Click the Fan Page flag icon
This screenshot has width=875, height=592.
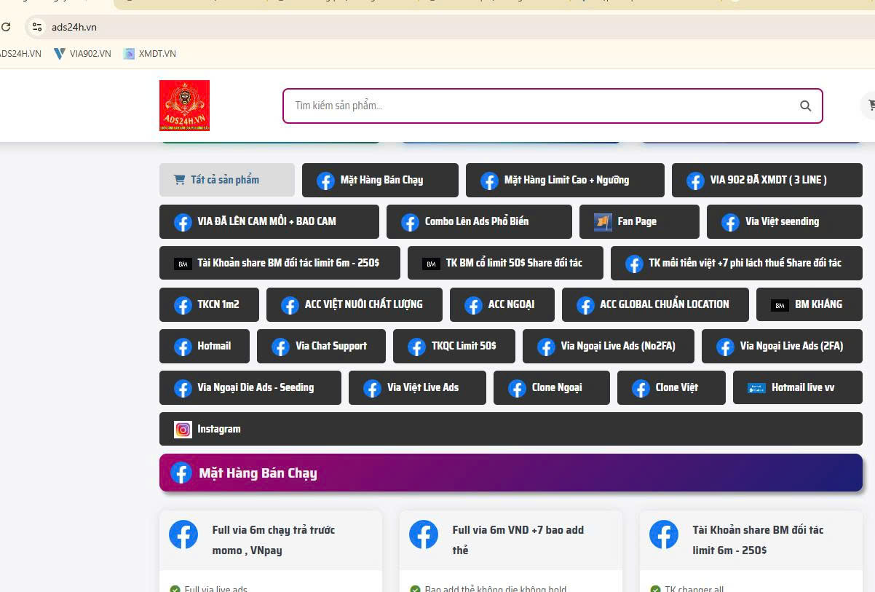click(x=603, y=222)
